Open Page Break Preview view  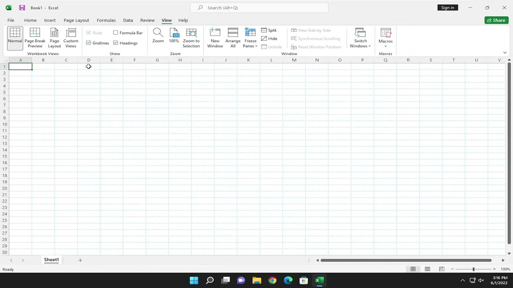tap(35, 38)
